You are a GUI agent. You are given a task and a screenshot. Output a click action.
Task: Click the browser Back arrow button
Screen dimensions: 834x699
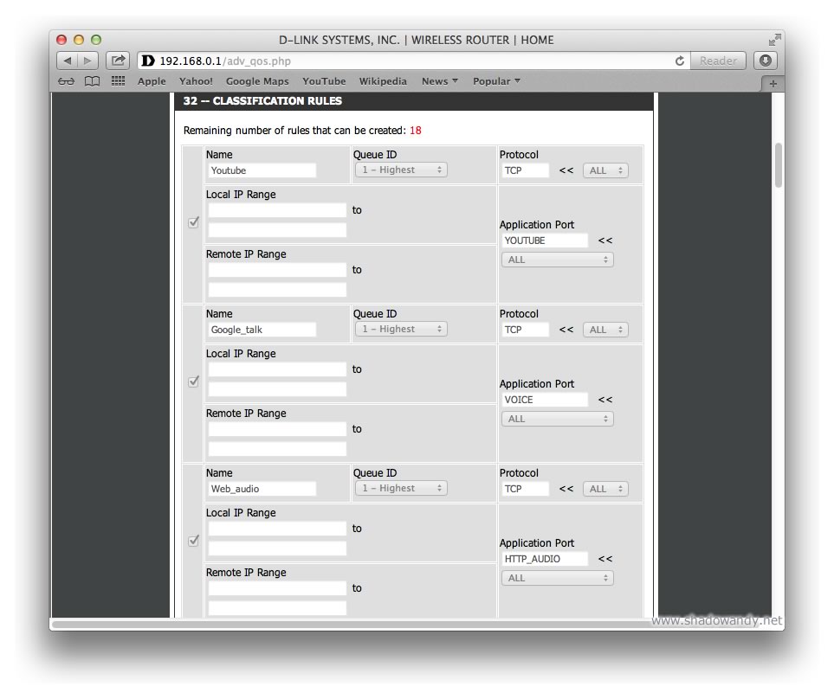tap(68, 61)
